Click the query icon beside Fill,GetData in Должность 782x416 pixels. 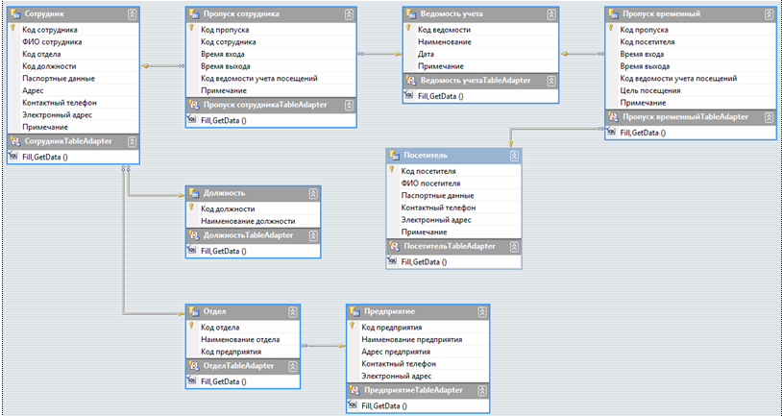point(192,251)
